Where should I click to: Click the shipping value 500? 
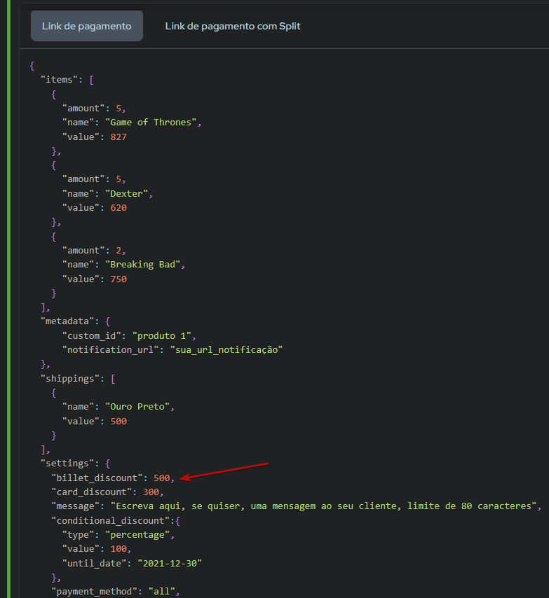point(118,422)
